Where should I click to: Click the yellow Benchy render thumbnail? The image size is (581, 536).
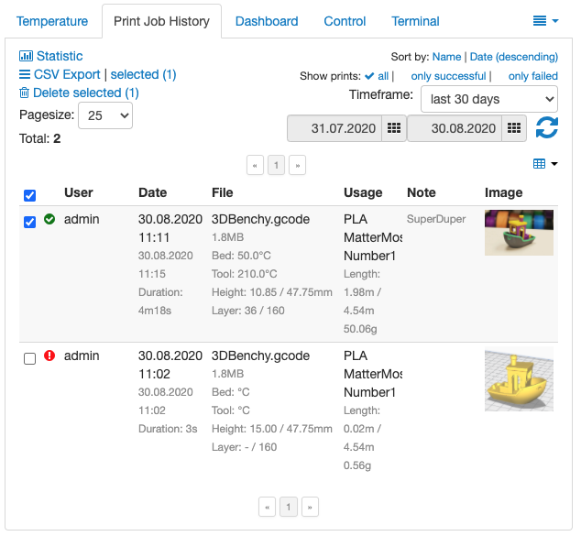point(519,379)
